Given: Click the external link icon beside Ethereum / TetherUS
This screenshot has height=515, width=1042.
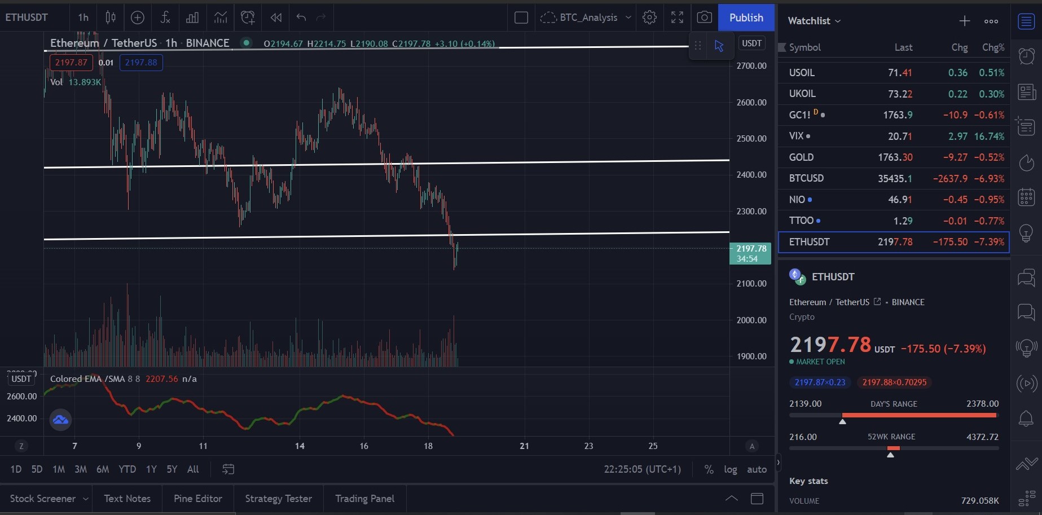Looking at the screenshot, I should point(877,302).
